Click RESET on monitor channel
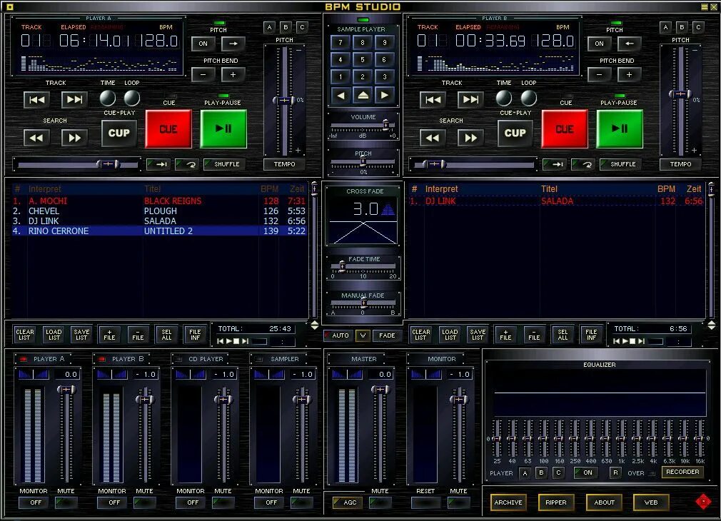The image size is (721, 521). 425,502
